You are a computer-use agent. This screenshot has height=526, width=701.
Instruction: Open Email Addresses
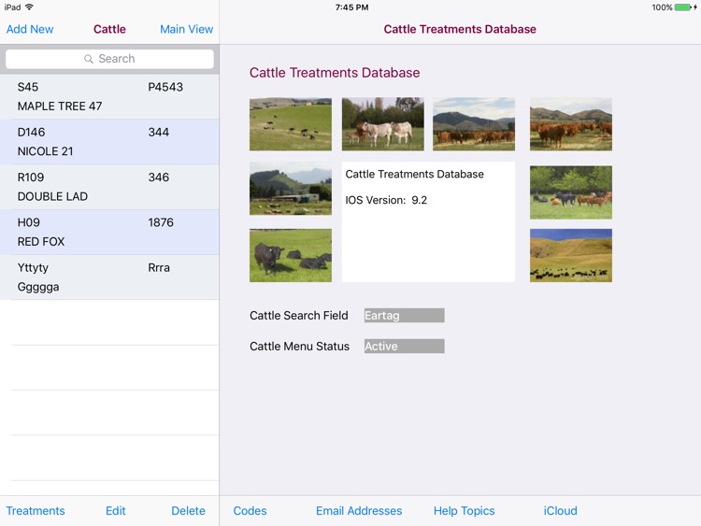[359, 511]
